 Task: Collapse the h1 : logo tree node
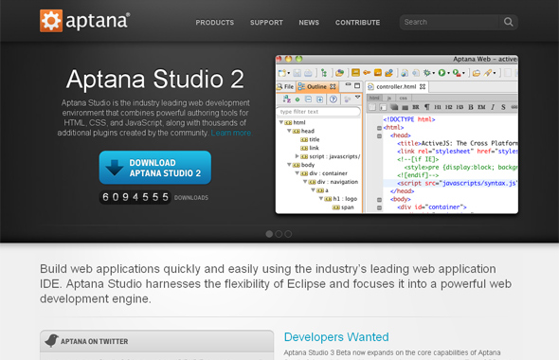321,199
